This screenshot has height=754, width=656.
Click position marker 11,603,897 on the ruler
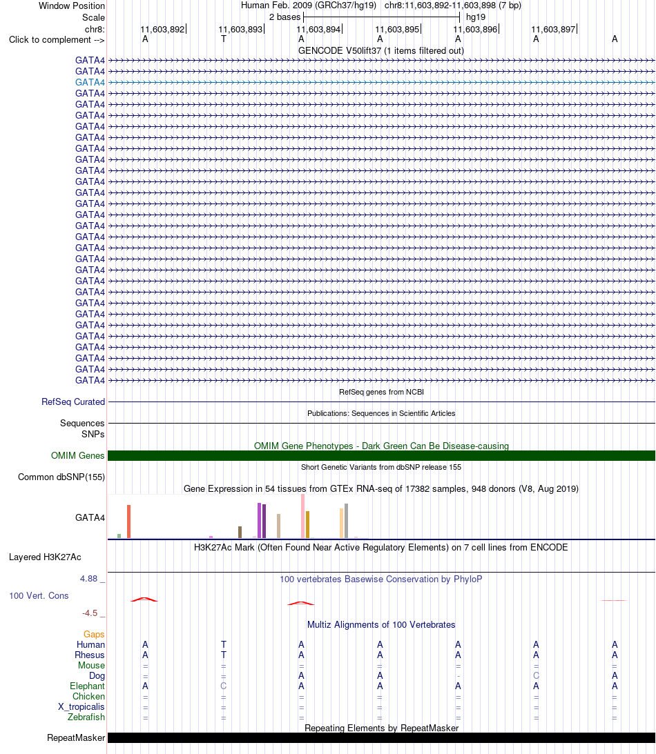point(554,29)
